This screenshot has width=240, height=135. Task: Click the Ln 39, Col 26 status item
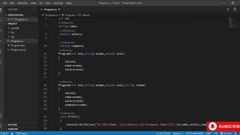(163, 133)
